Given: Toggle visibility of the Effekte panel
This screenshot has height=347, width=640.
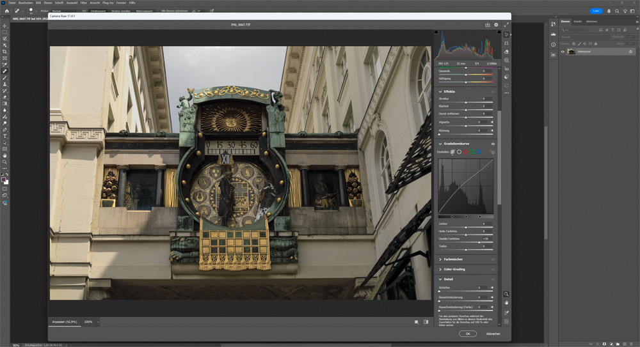Looking at the screenshot, I should 493,92.
